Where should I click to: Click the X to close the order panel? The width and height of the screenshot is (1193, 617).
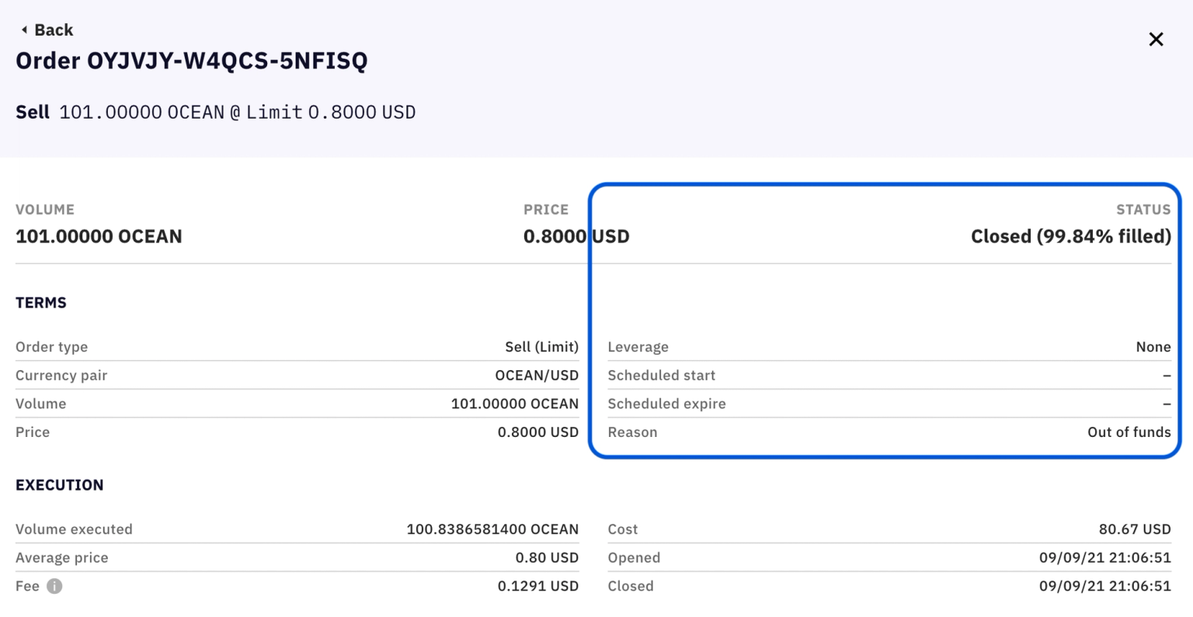pyautogui.click(x=1155, y=39)
